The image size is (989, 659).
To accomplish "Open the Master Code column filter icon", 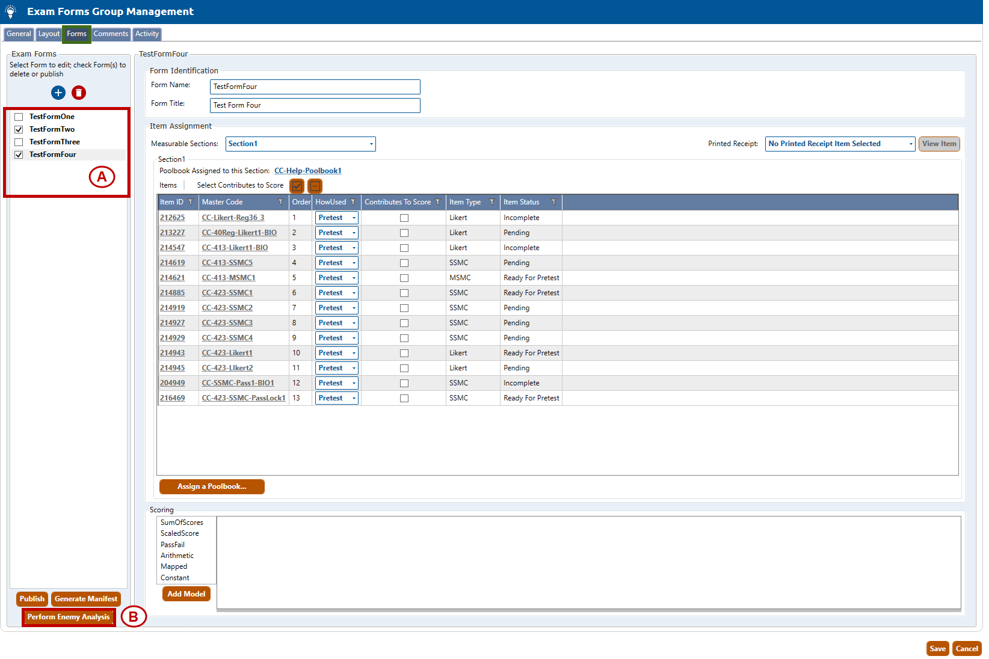I will point(280,202).
